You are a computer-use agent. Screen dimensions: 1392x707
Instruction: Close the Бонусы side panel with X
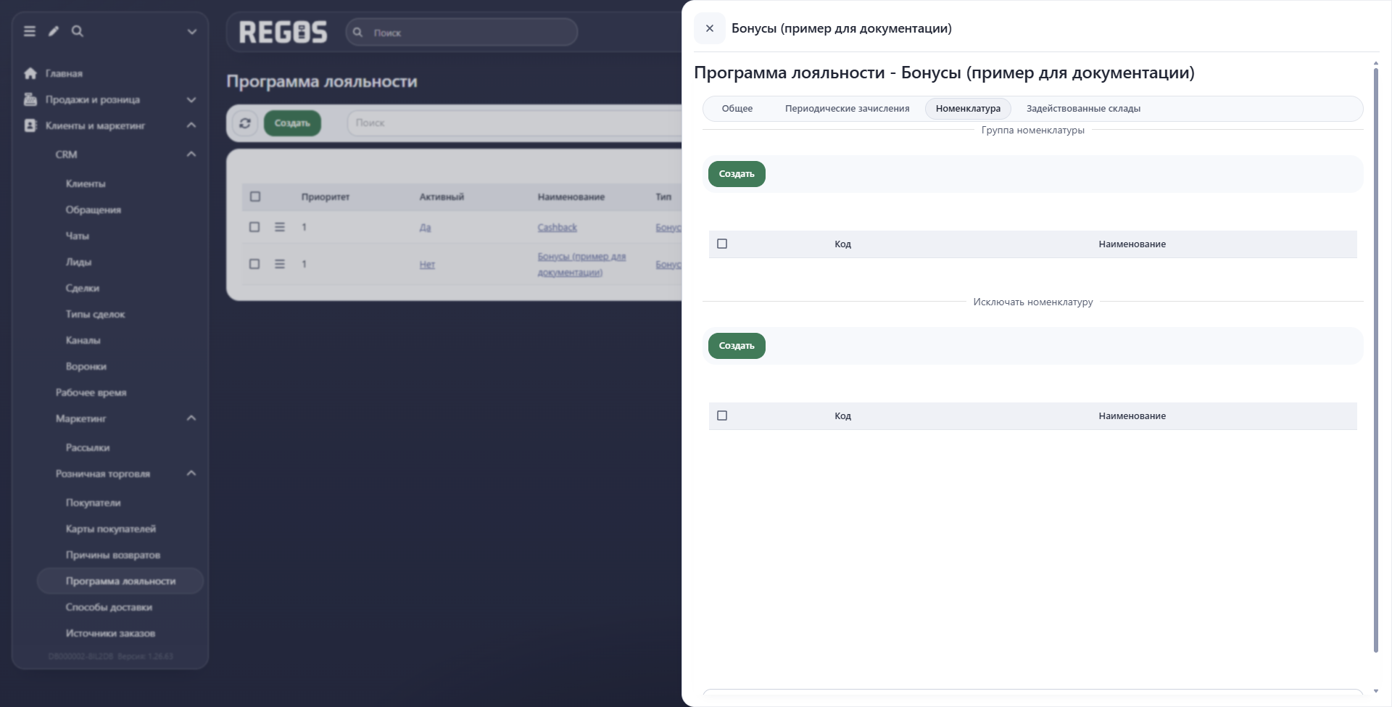[x=710, y=28]
